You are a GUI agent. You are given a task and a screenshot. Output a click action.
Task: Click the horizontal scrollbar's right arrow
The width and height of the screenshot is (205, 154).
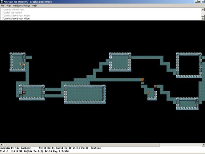[204, 145]
